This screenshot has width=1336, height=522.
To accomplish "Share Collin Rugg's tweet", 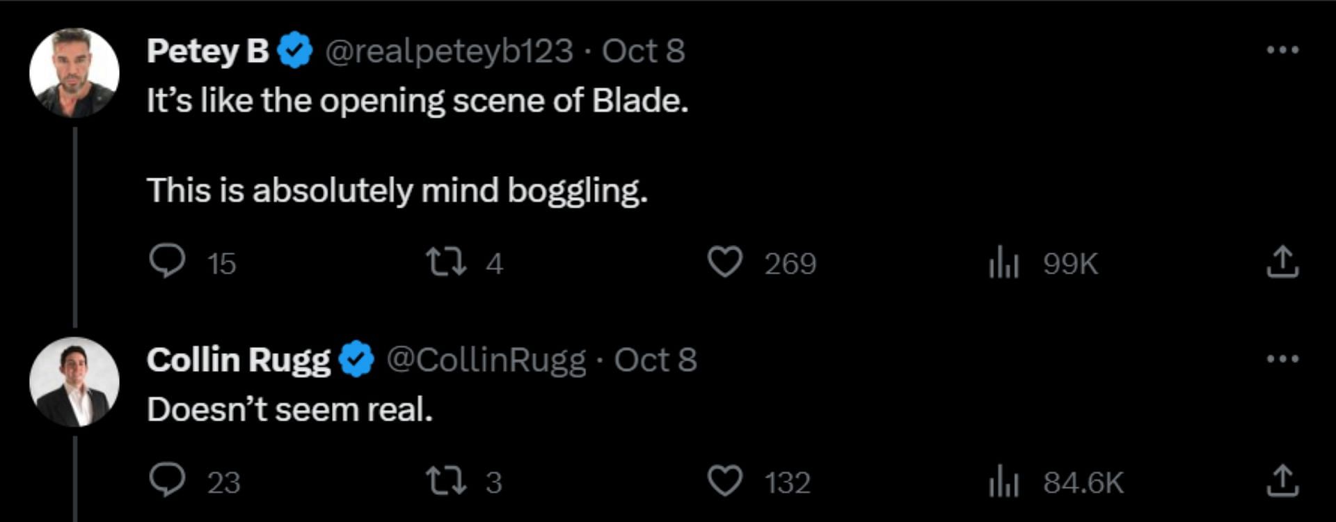I will 1282,481.
